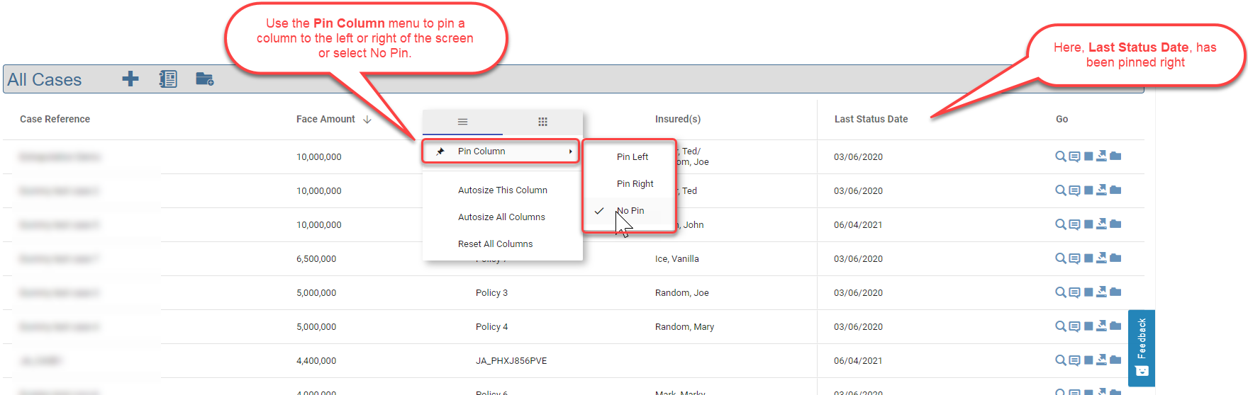Click download icon in the Policy 4 row
This screenshot has width=1248, height=395.
1101,326
